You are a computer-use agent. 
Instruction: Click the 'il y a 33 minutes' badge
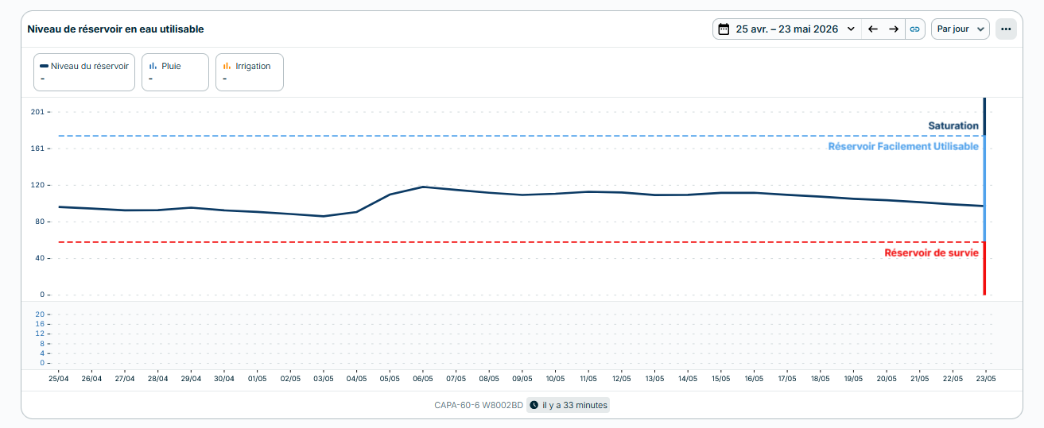[568, 405]
